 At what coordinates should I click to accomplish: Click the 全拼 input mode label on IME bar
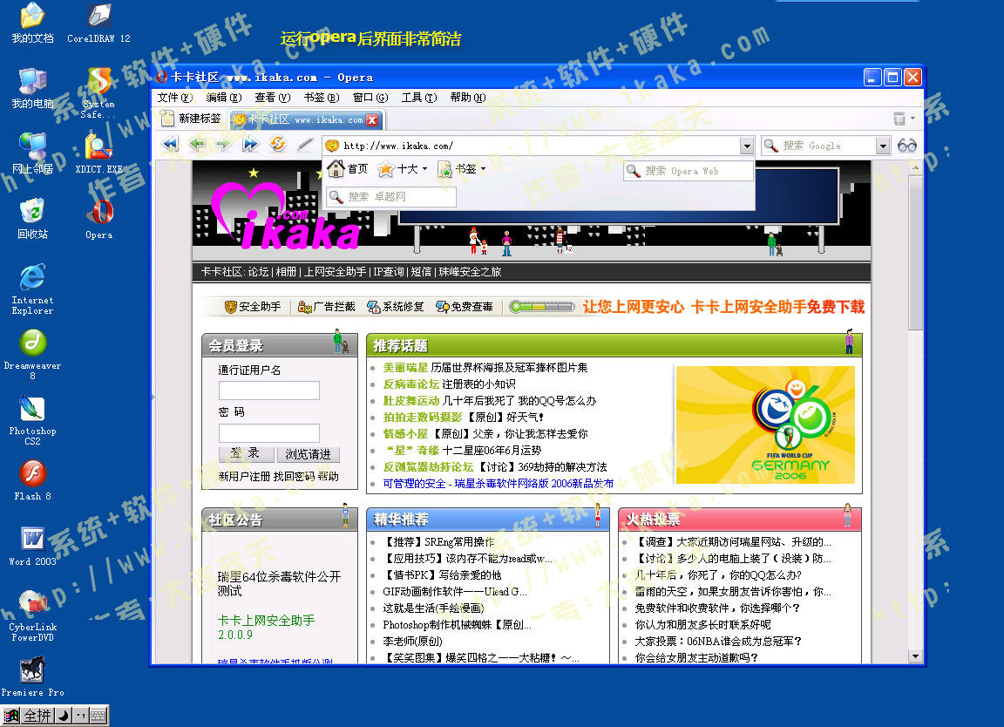pos(37,716)
